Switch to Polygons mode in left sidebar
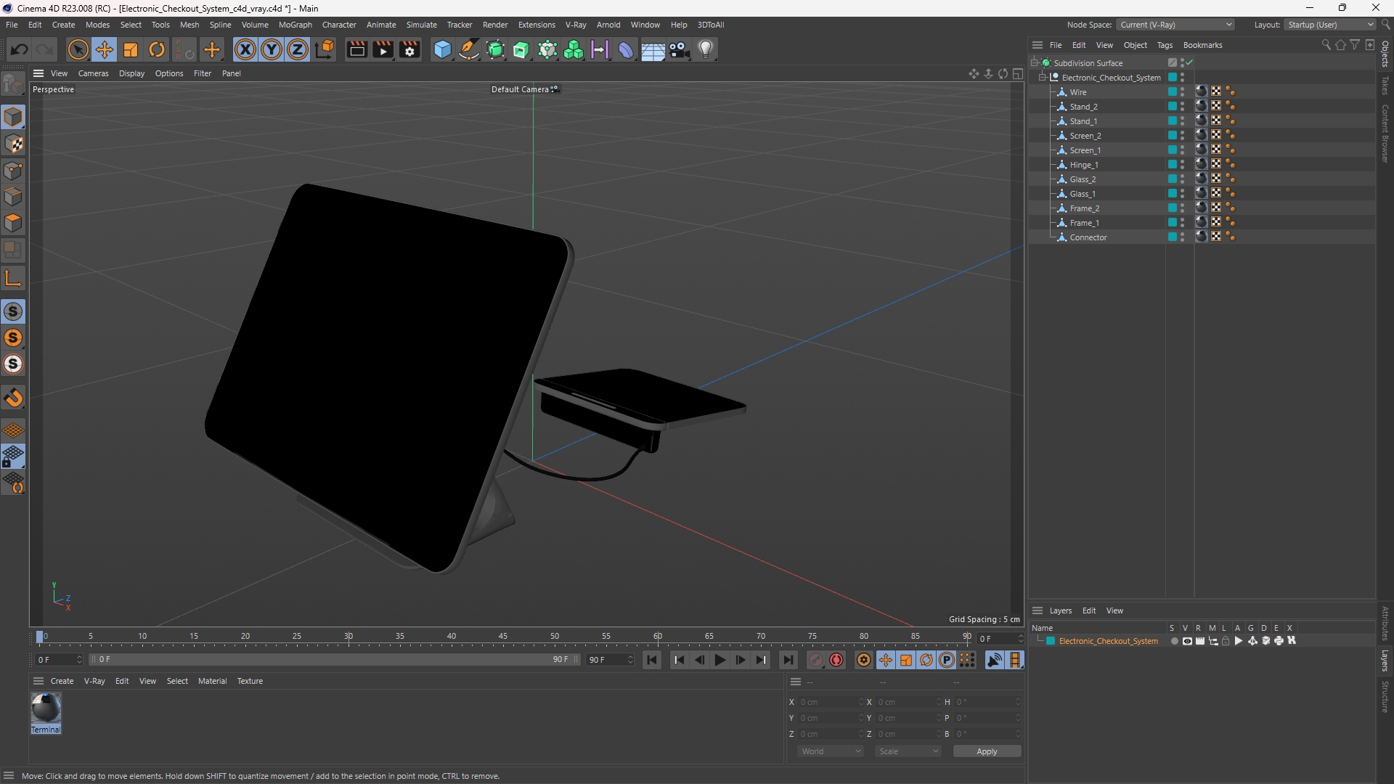Image resolution: width=1394 pixels, height=784 pixels. tap(13, 224)
